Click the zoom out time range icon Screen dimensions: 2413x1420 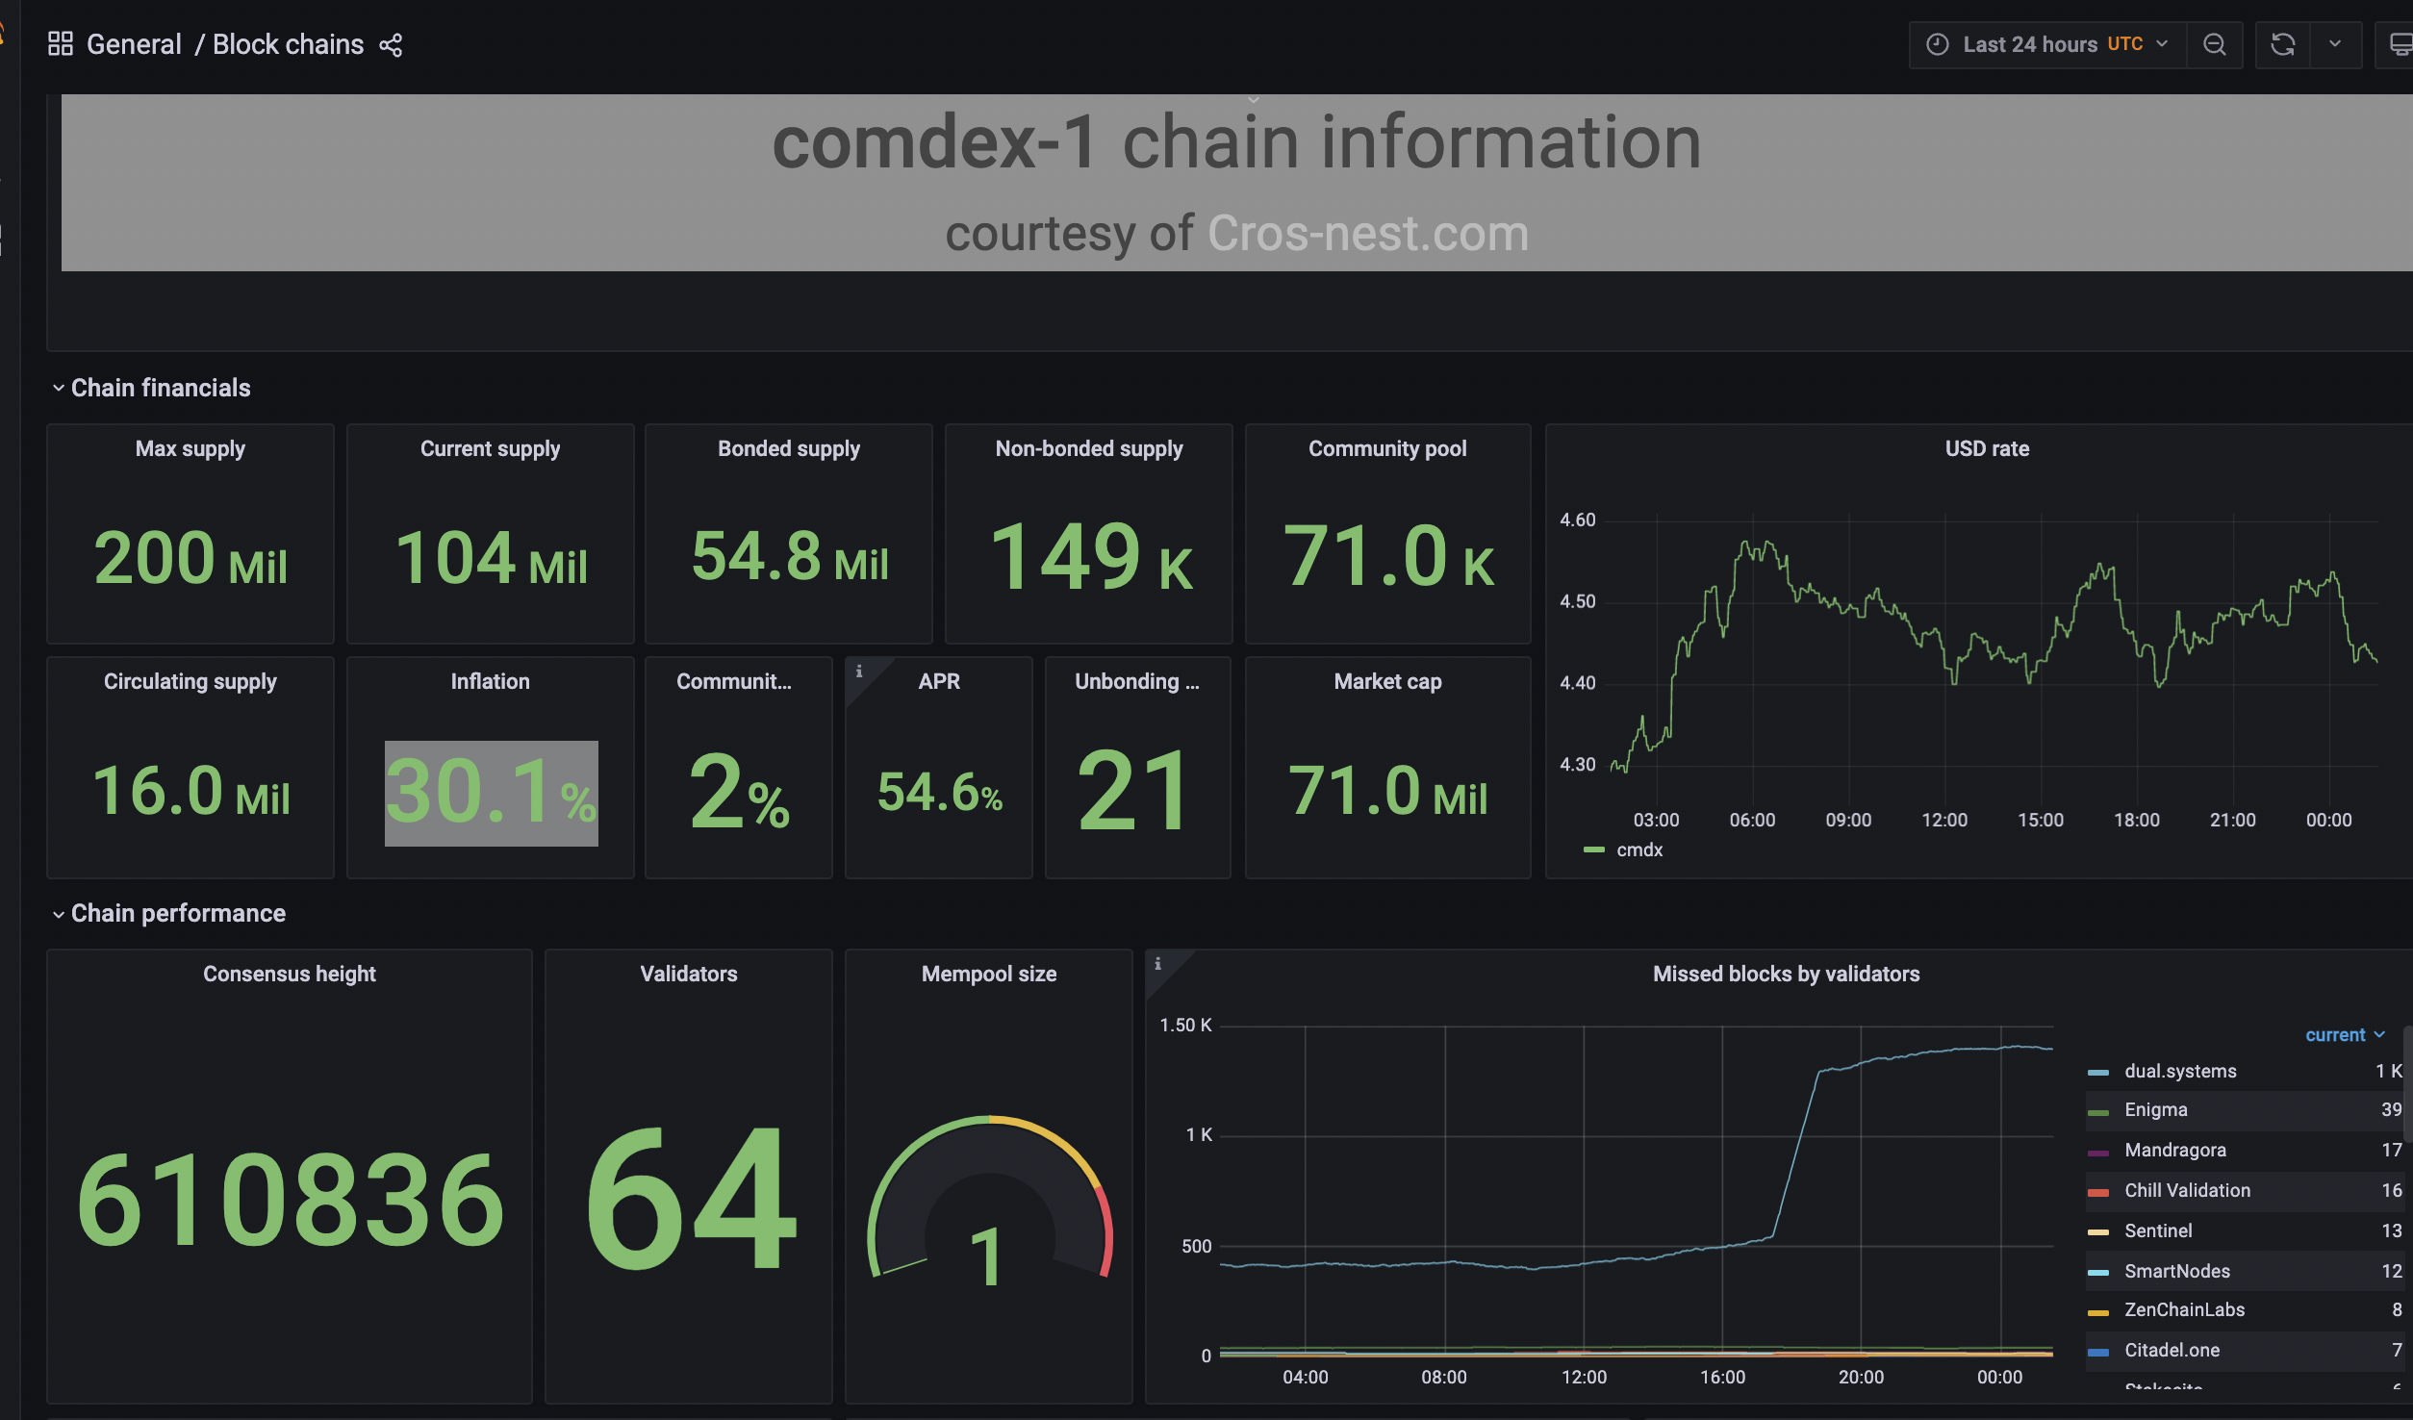(2214, 45)
